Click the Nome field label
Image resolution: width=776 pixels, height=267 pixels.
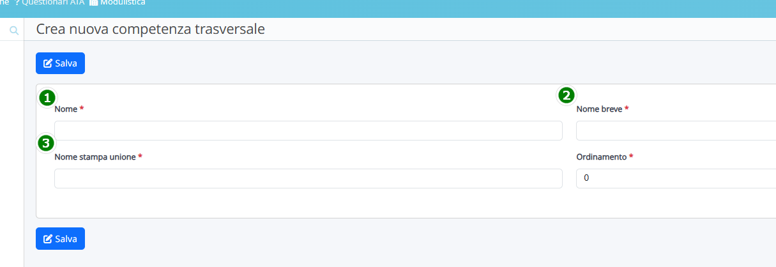coord(66,109)
